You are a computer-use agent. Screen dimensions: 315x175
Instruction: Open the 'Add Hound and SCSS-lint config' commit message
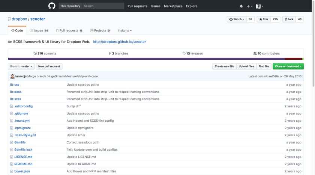pos(90,121)
